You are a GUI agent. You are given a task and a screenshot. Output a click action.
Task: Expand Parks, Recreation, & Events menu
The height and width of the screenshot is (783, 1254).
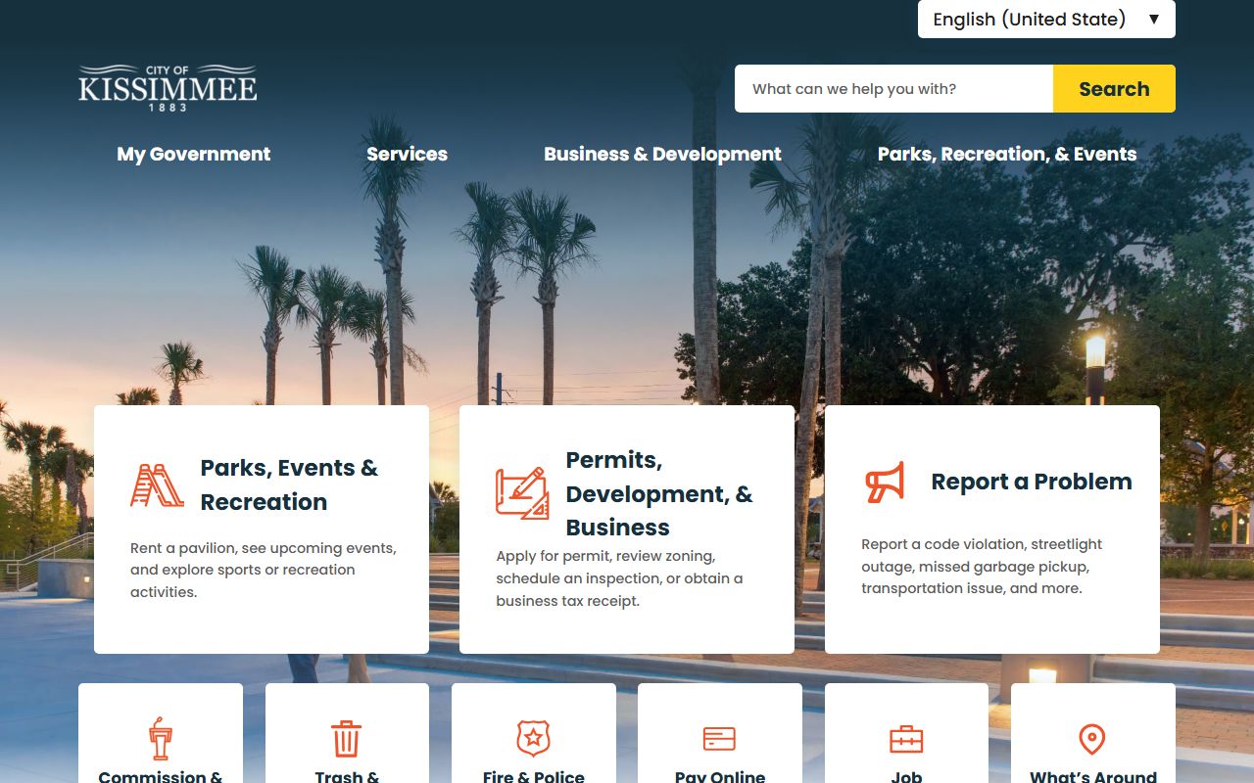tap(1007, 154)
